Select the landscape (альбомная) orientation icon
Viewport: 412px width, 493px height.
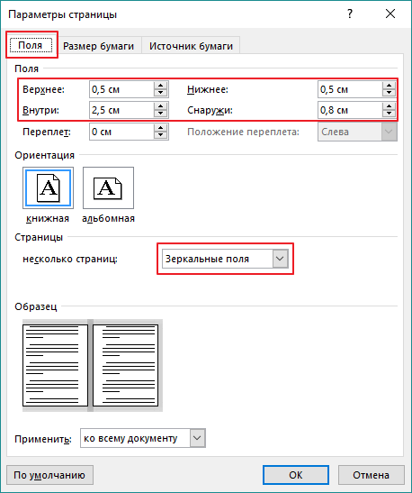pos(108,188)
